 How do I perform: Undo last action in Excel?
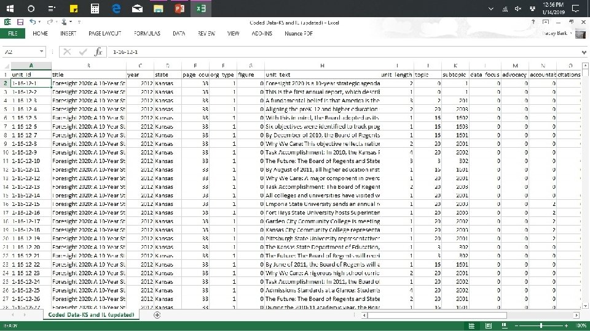[33, 22]
